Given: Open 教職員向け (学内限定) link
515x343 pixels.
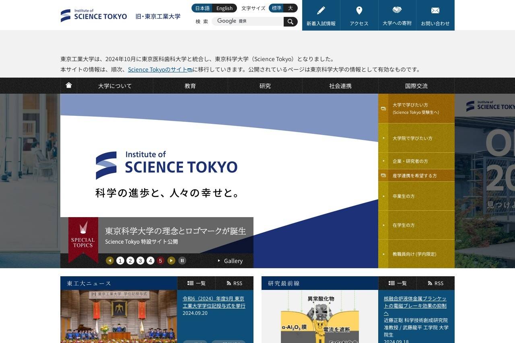Looking at the screenshot, I should (x=416, y=254).
